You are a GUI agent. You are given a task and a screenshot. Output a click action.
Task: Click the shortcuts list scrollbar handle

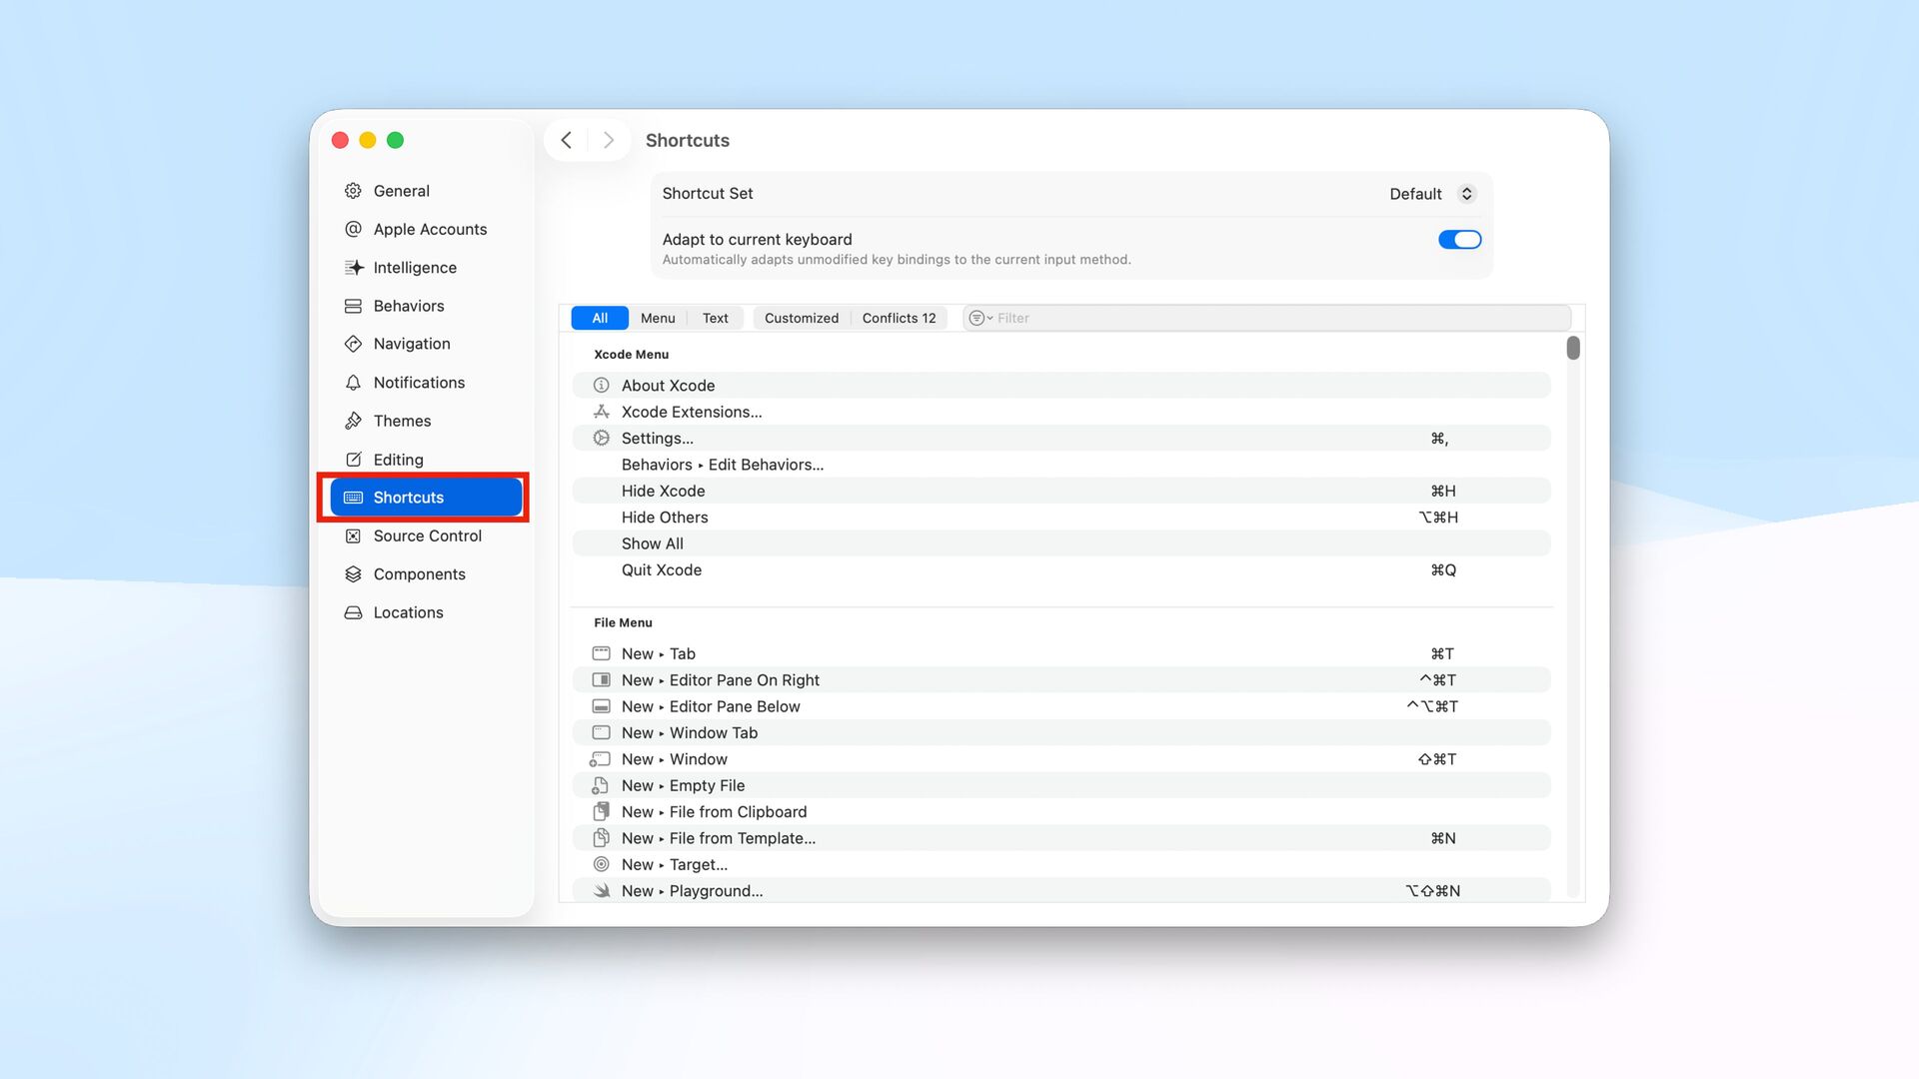click(1573, 349)
